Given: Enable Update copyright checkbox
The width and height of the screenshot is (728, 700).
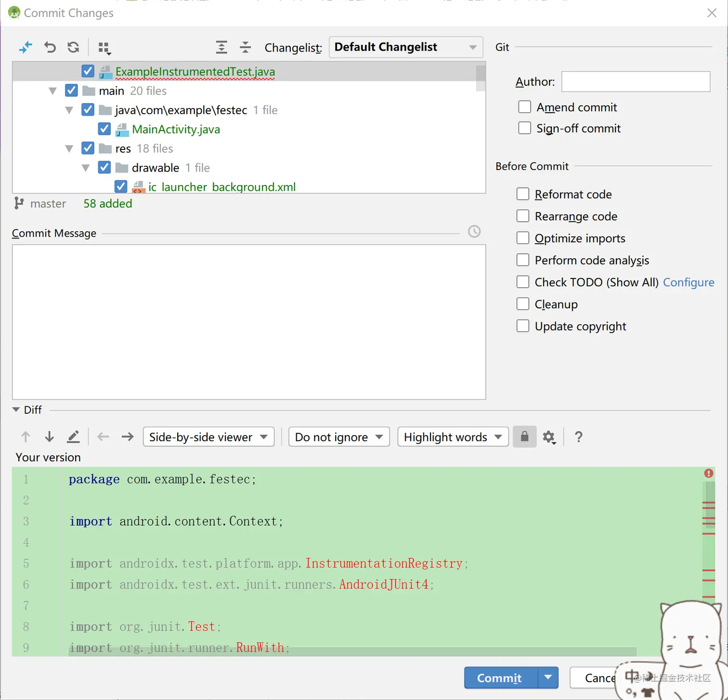Looking at the screenshot, I should tap(523, 326).
